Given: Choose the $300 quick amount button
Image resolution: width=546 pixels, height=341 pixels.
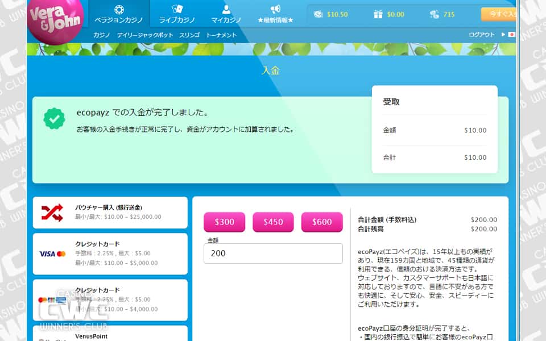Looking at the screenshot, I should pyautogui.click(x=224, y=222).
